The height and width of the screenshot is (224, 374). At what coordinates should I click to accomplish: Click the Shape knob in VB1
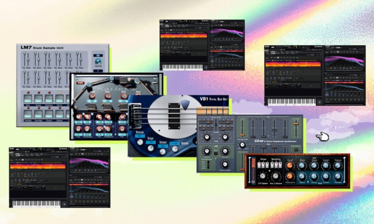[x=150, y=148]
